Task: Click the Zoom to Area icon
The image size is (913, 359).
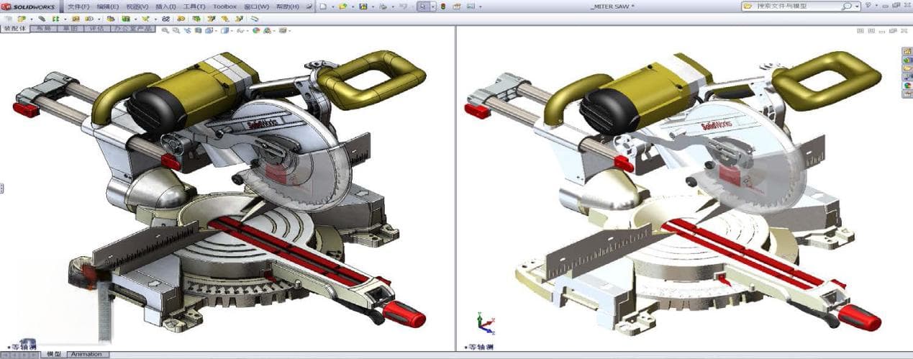Action: click(176, 30)
